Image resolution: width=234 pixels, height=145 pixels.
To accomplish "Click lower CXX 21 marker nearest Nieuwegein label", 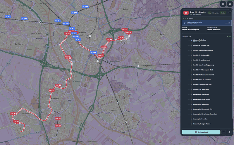I will tap(52, 90).
